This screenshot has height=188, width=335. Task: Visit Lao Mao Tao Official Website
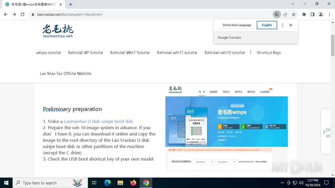coord(66,74)
